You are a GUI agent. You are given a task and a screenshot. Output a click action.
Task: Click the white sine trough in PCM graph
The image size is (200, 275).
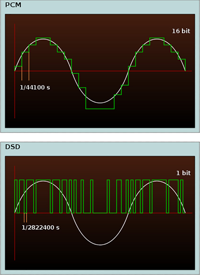pyautogui.click(x=100, y=103)
